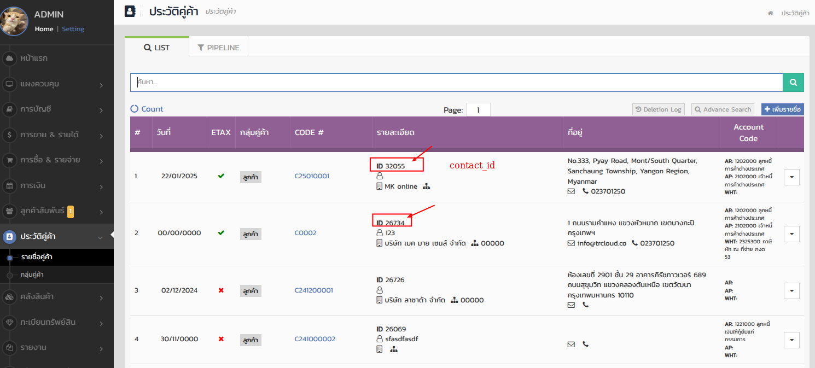Collapse the ประวัติคู่ค้า sidebar chevron
The image size is (815, 368).
coord(100,237)
